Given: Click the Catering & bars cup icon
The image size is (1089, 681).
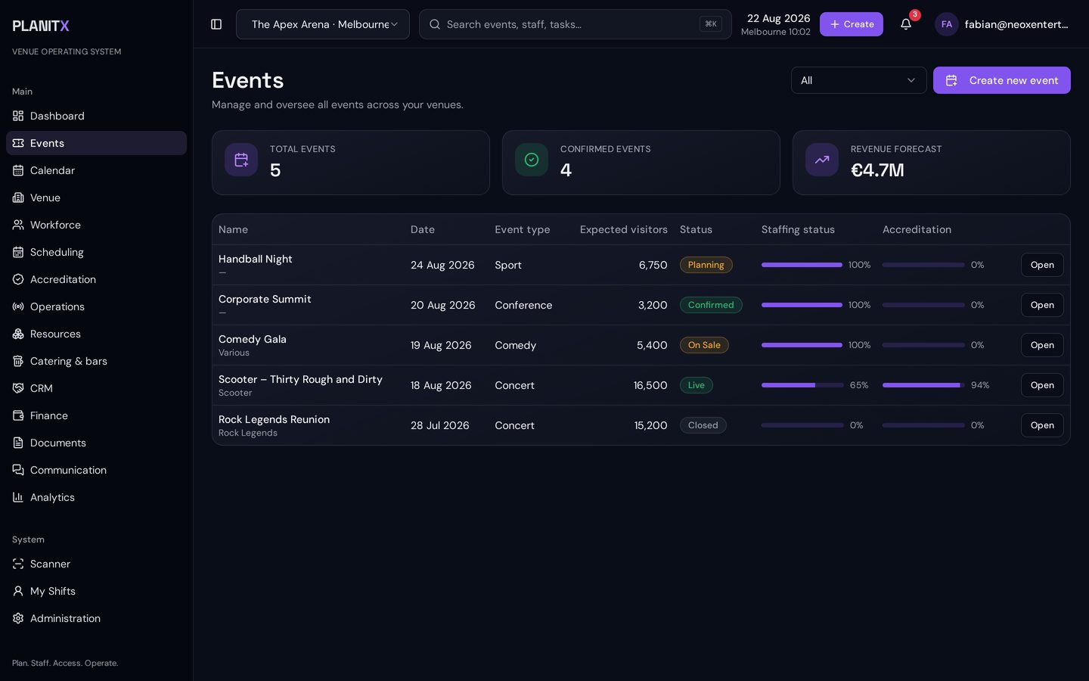Looking at the screenshot, I should [18, 361].
